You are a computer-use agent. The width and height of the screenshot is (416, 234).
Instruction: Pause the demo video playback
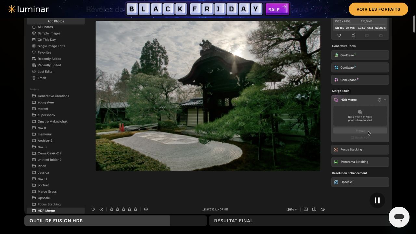tap(377, 201)
